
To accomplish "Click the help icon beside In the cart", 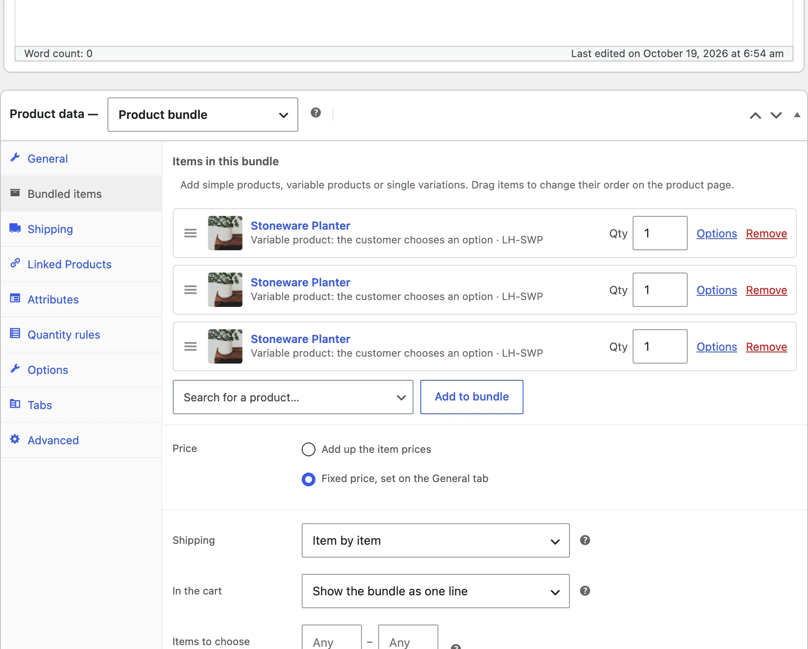I will coord(585,591).
